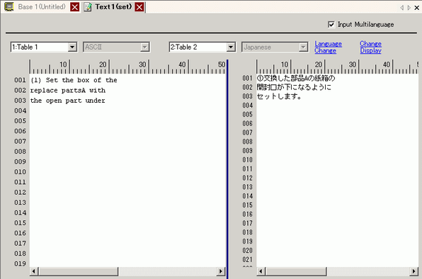Close the Base 1 (Untitled) tab

pyautogui.click(x=75, y=7)
